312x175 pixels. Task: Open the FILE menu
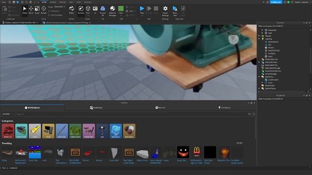3,2
